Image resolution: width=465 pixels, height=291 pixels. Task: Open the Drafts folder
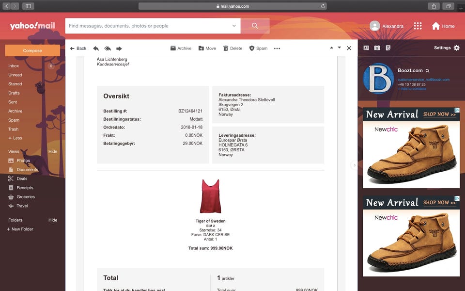tap(14, 93)
